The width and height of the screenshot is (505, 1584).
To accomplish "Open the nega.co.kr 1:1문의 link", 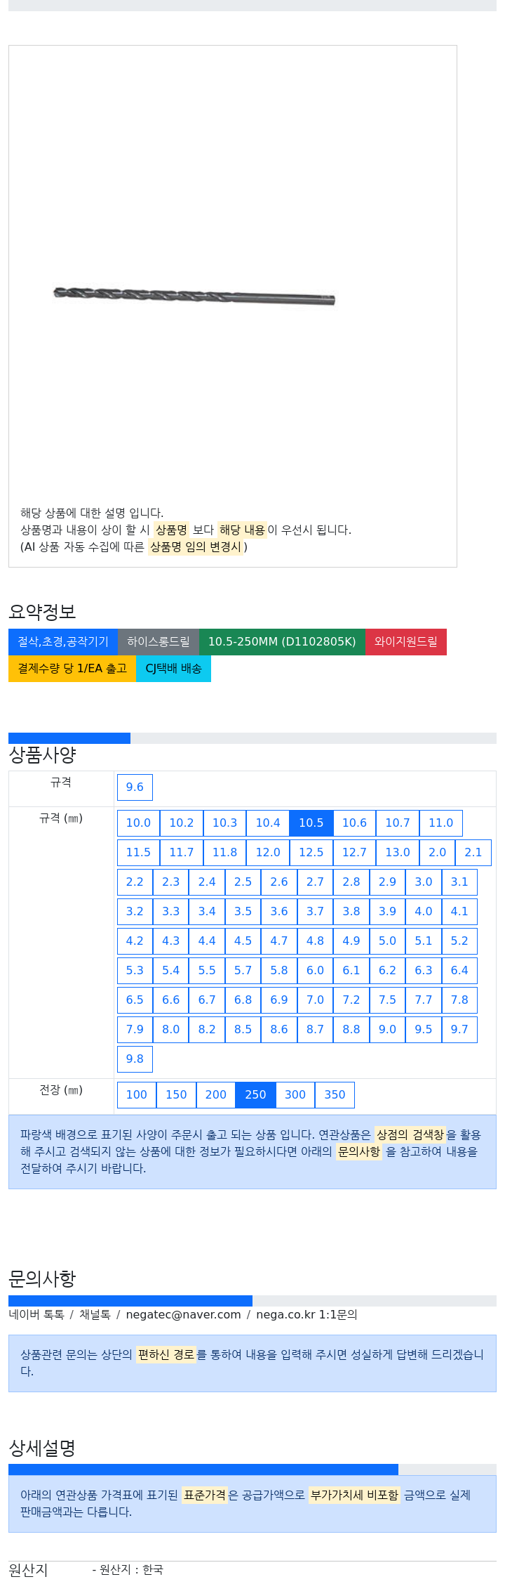I will click(x=307, y=1314).
